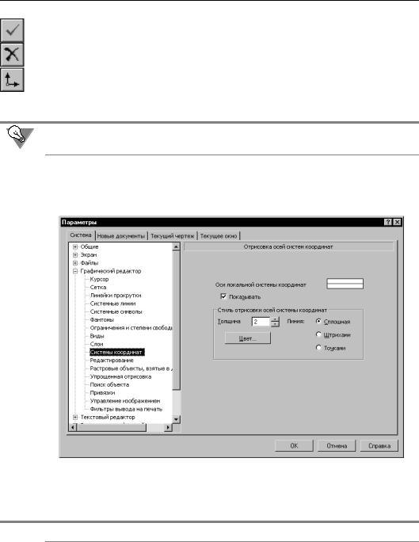The image size is (419, 542).
Task: Click tree scrollbar down arrow
Action: tap(176, 419)
